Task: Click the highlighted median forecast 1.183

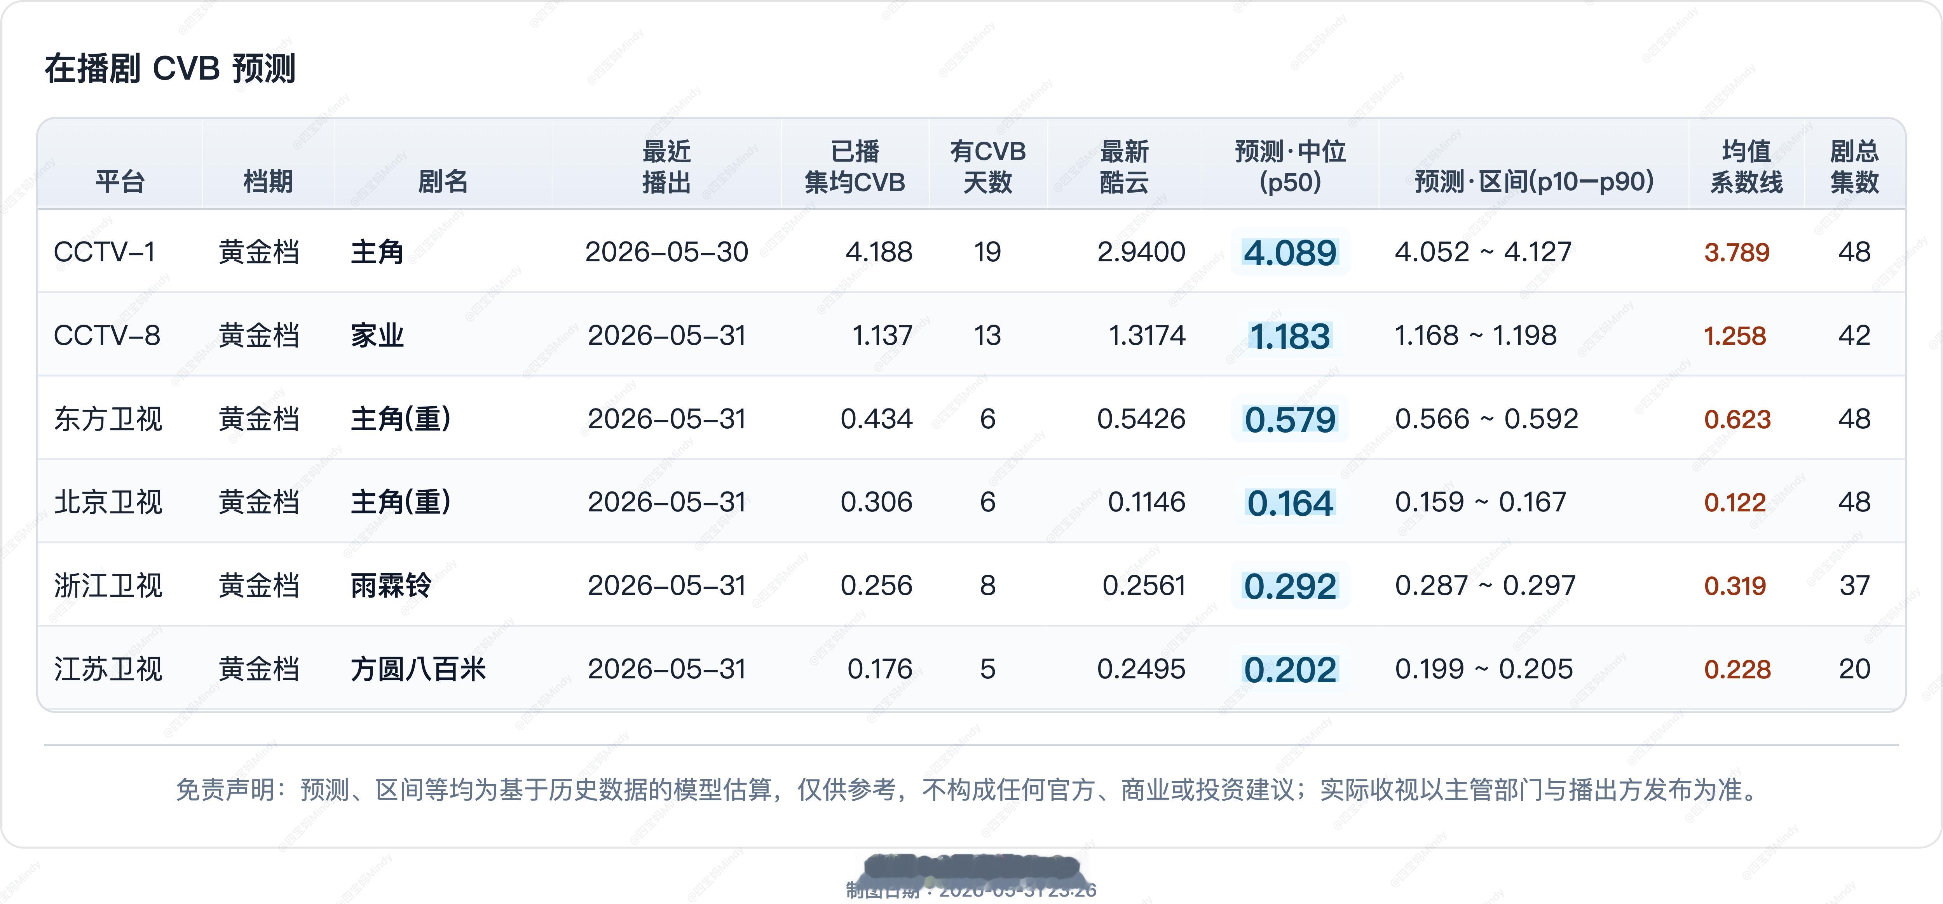Action: pos(1290,337)
